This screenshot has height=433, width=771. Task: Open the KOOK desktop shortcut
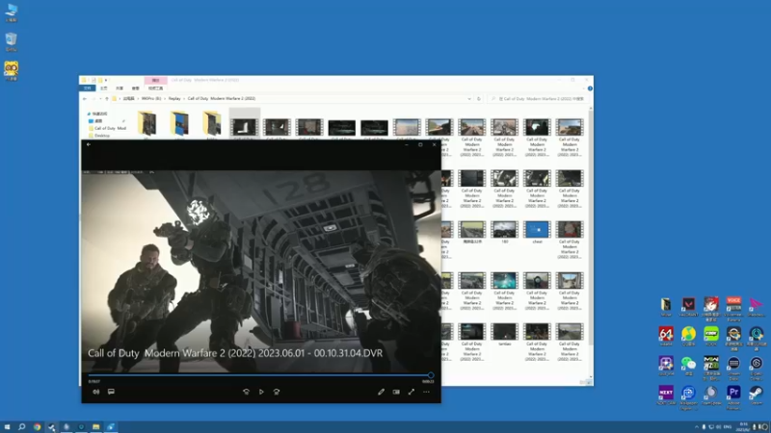pyautogui.click(x=711, y=336)
